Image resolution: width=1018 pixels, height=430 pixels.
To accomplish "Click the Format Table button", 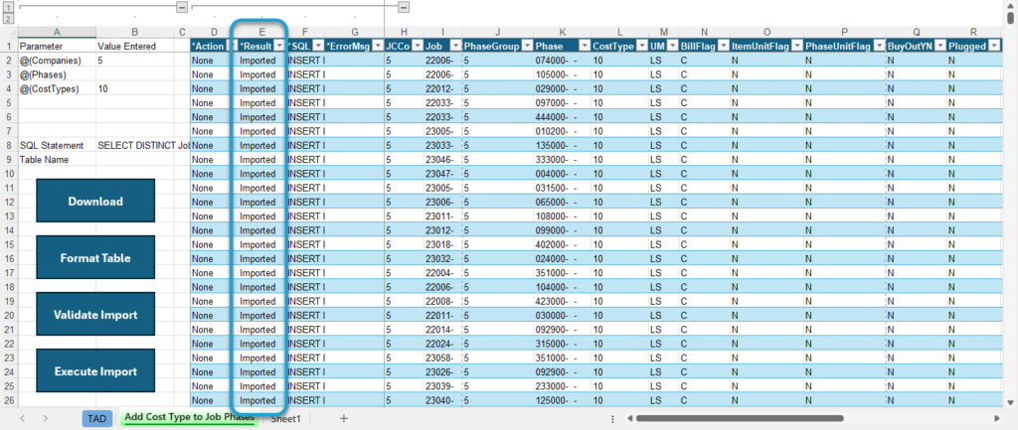I will tap(95, 257).
